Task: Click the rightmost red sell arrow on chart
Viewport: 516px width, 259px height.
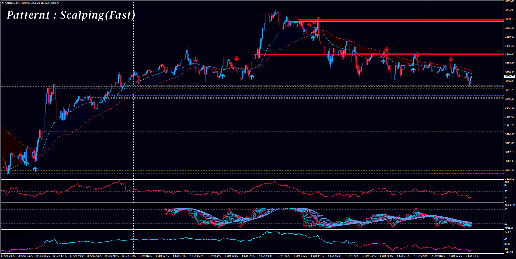Action: point(451,59)
